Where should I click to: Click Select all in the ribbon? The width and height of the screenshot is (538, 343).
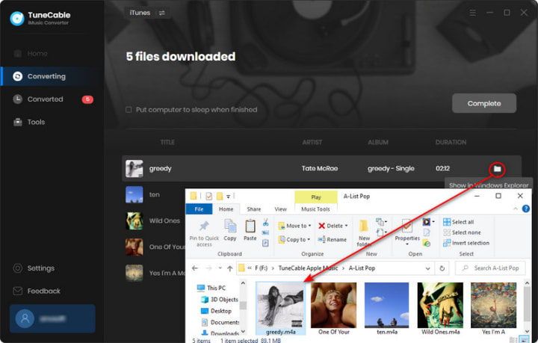pyautogui.click(x=458, y=222)
